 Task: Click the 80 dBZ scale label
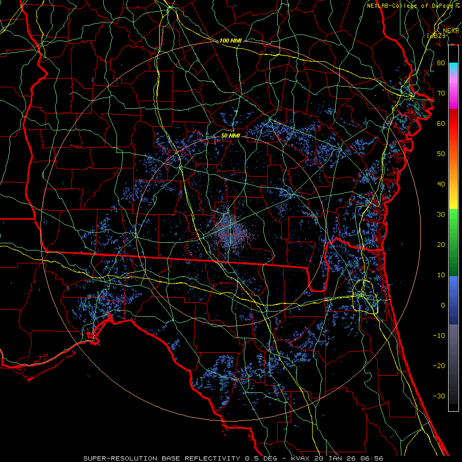tap(441, 63)
